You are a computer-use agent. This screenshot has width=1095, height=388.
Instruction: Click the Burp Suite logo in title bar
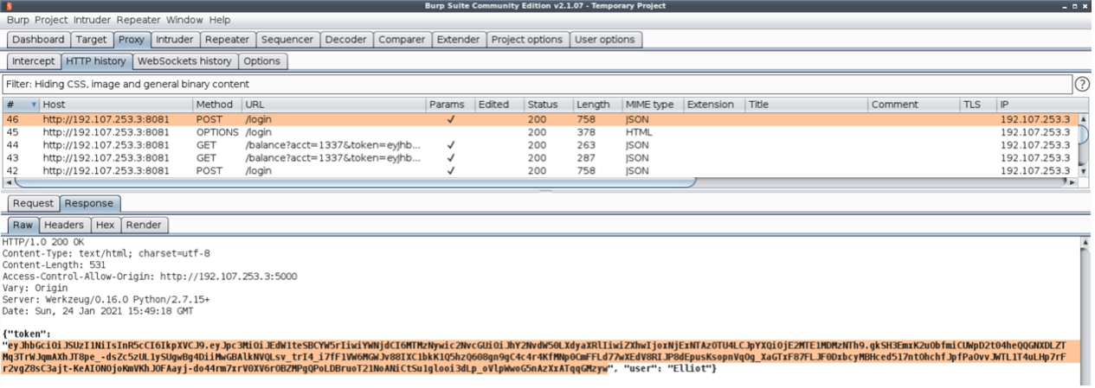point(7,6)
